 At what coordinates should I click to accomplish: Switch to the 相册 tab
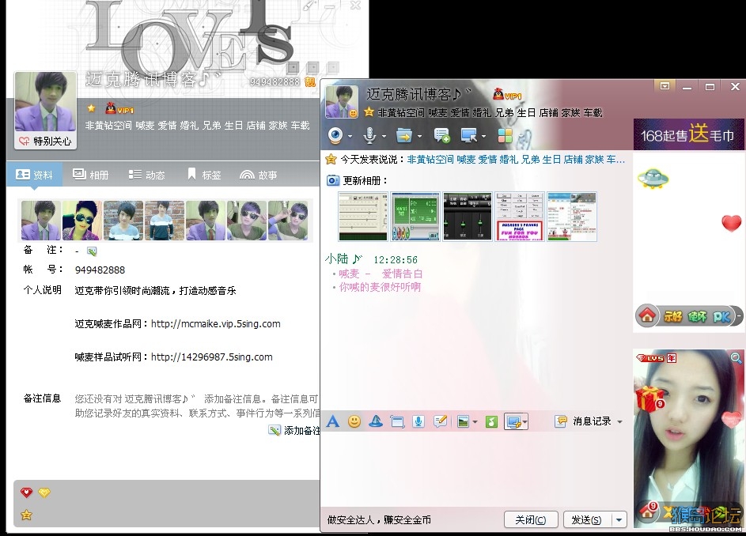coord(90,175)
